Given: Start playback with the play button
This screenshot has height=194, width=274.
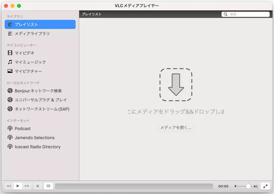Looking at the screenshot, I should (x=18, y=186).
